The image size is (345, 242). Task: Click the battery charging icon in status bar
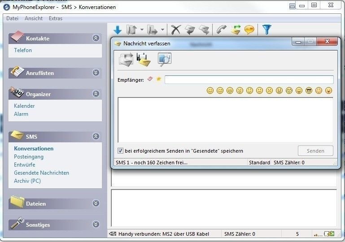pyautogui.click(x=329, y=233)
